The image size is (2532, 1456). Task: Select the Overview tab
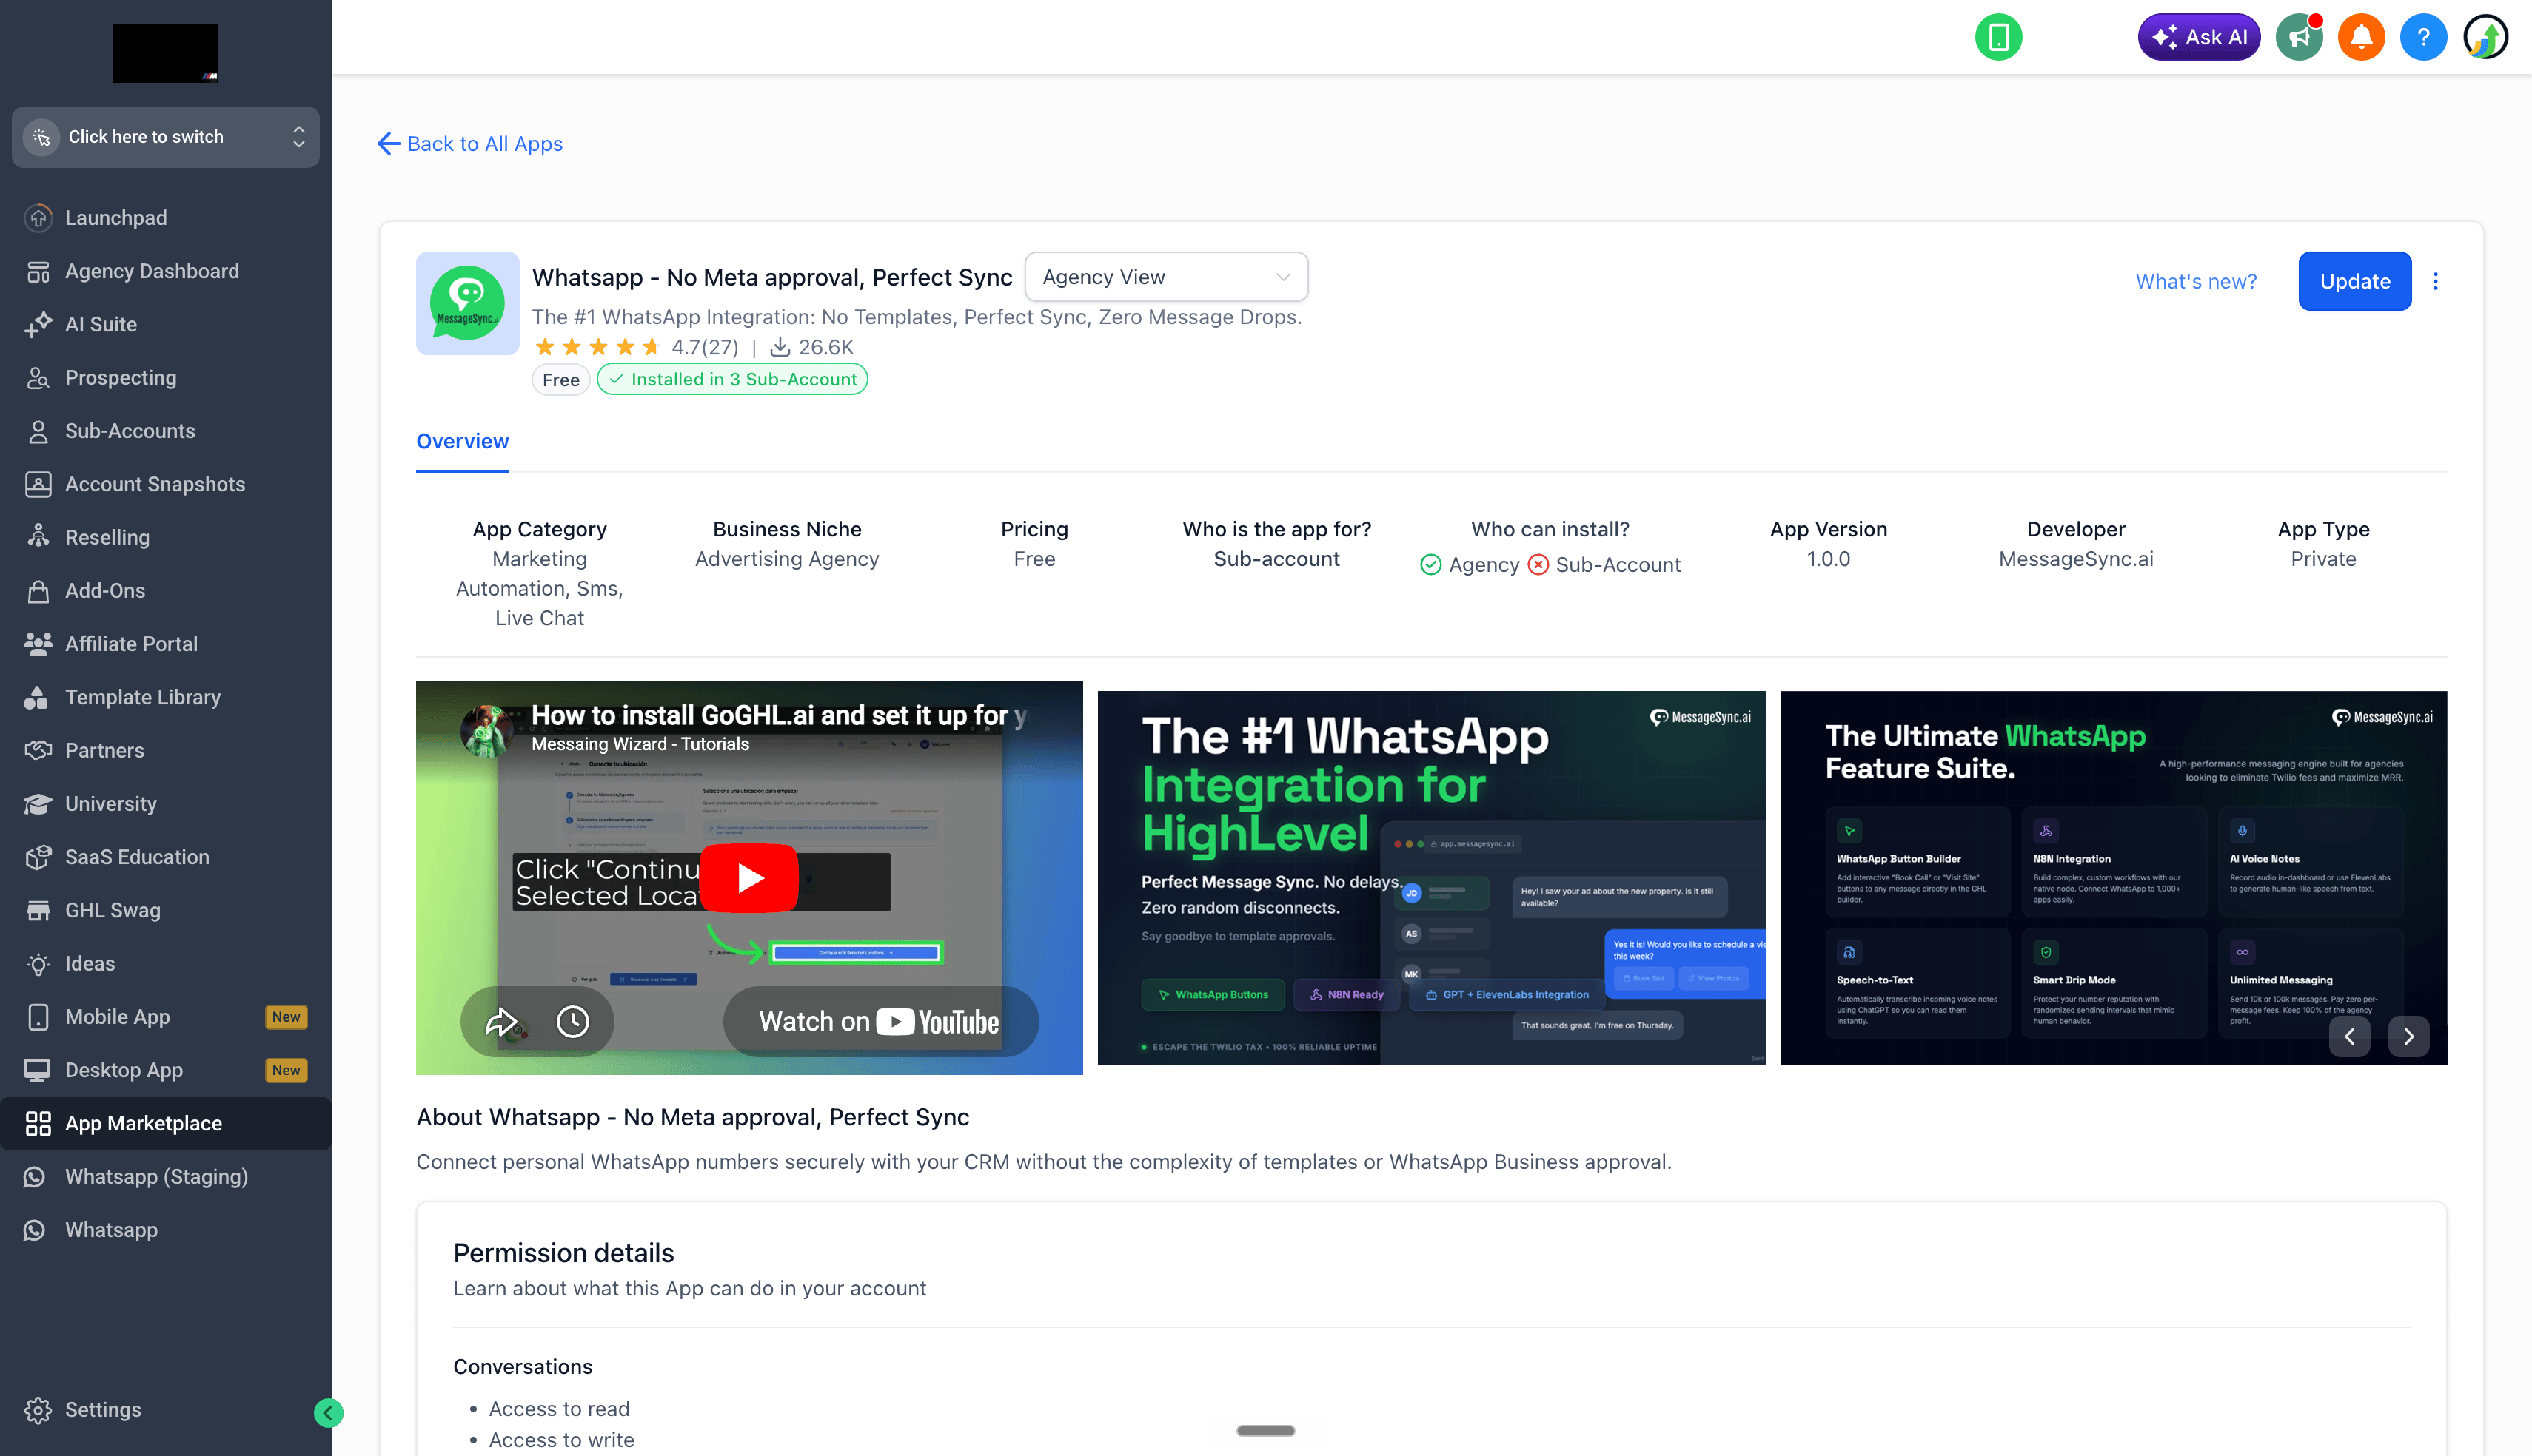click(x=462, y=441)
